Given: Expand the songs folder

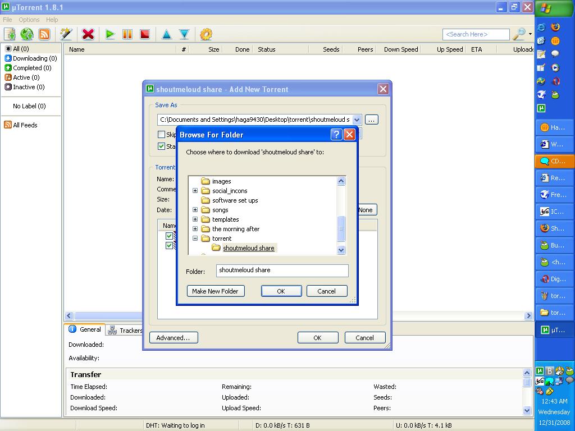Looking at the screenshot, I should pyautogui.click(x=195, y=210).
